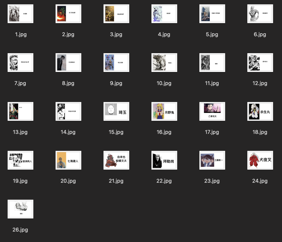
Task: Select the 18.jpg 杀生丸 thumbnail
Action: click(260, 111)
